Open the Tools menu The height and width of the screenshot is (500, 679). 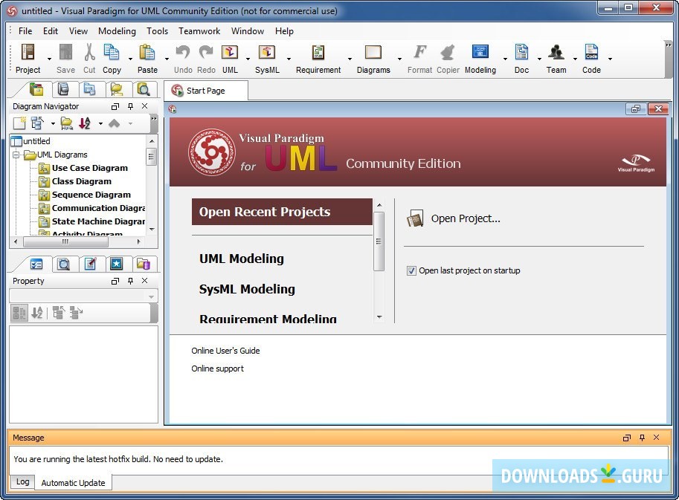coord(157,31)
